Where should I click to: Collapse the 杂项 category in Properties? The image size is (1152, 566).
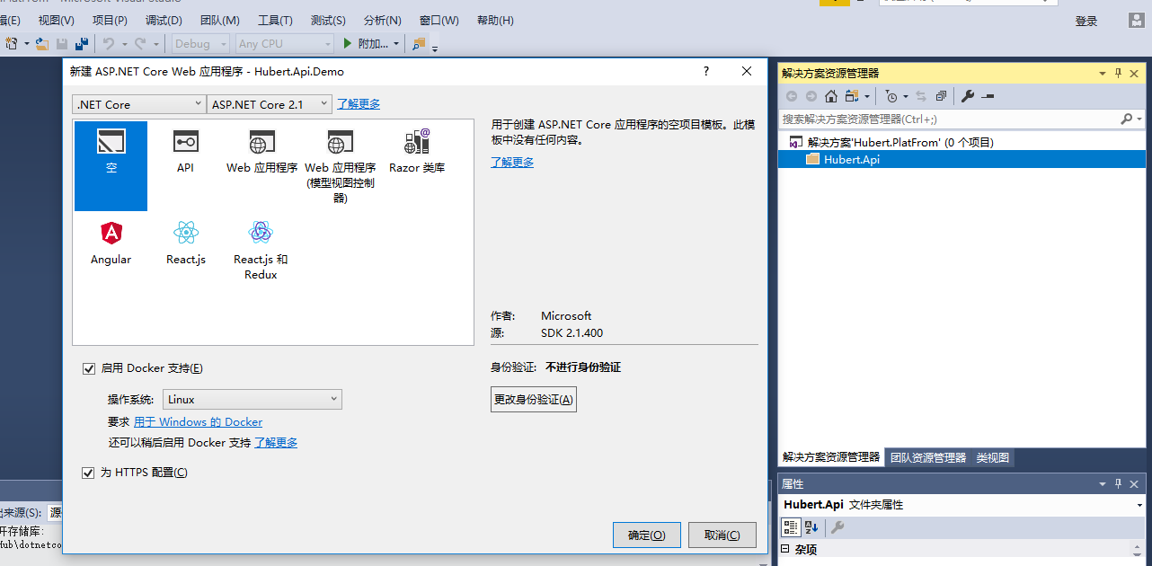pyautogui.click(x=785, y=549)
